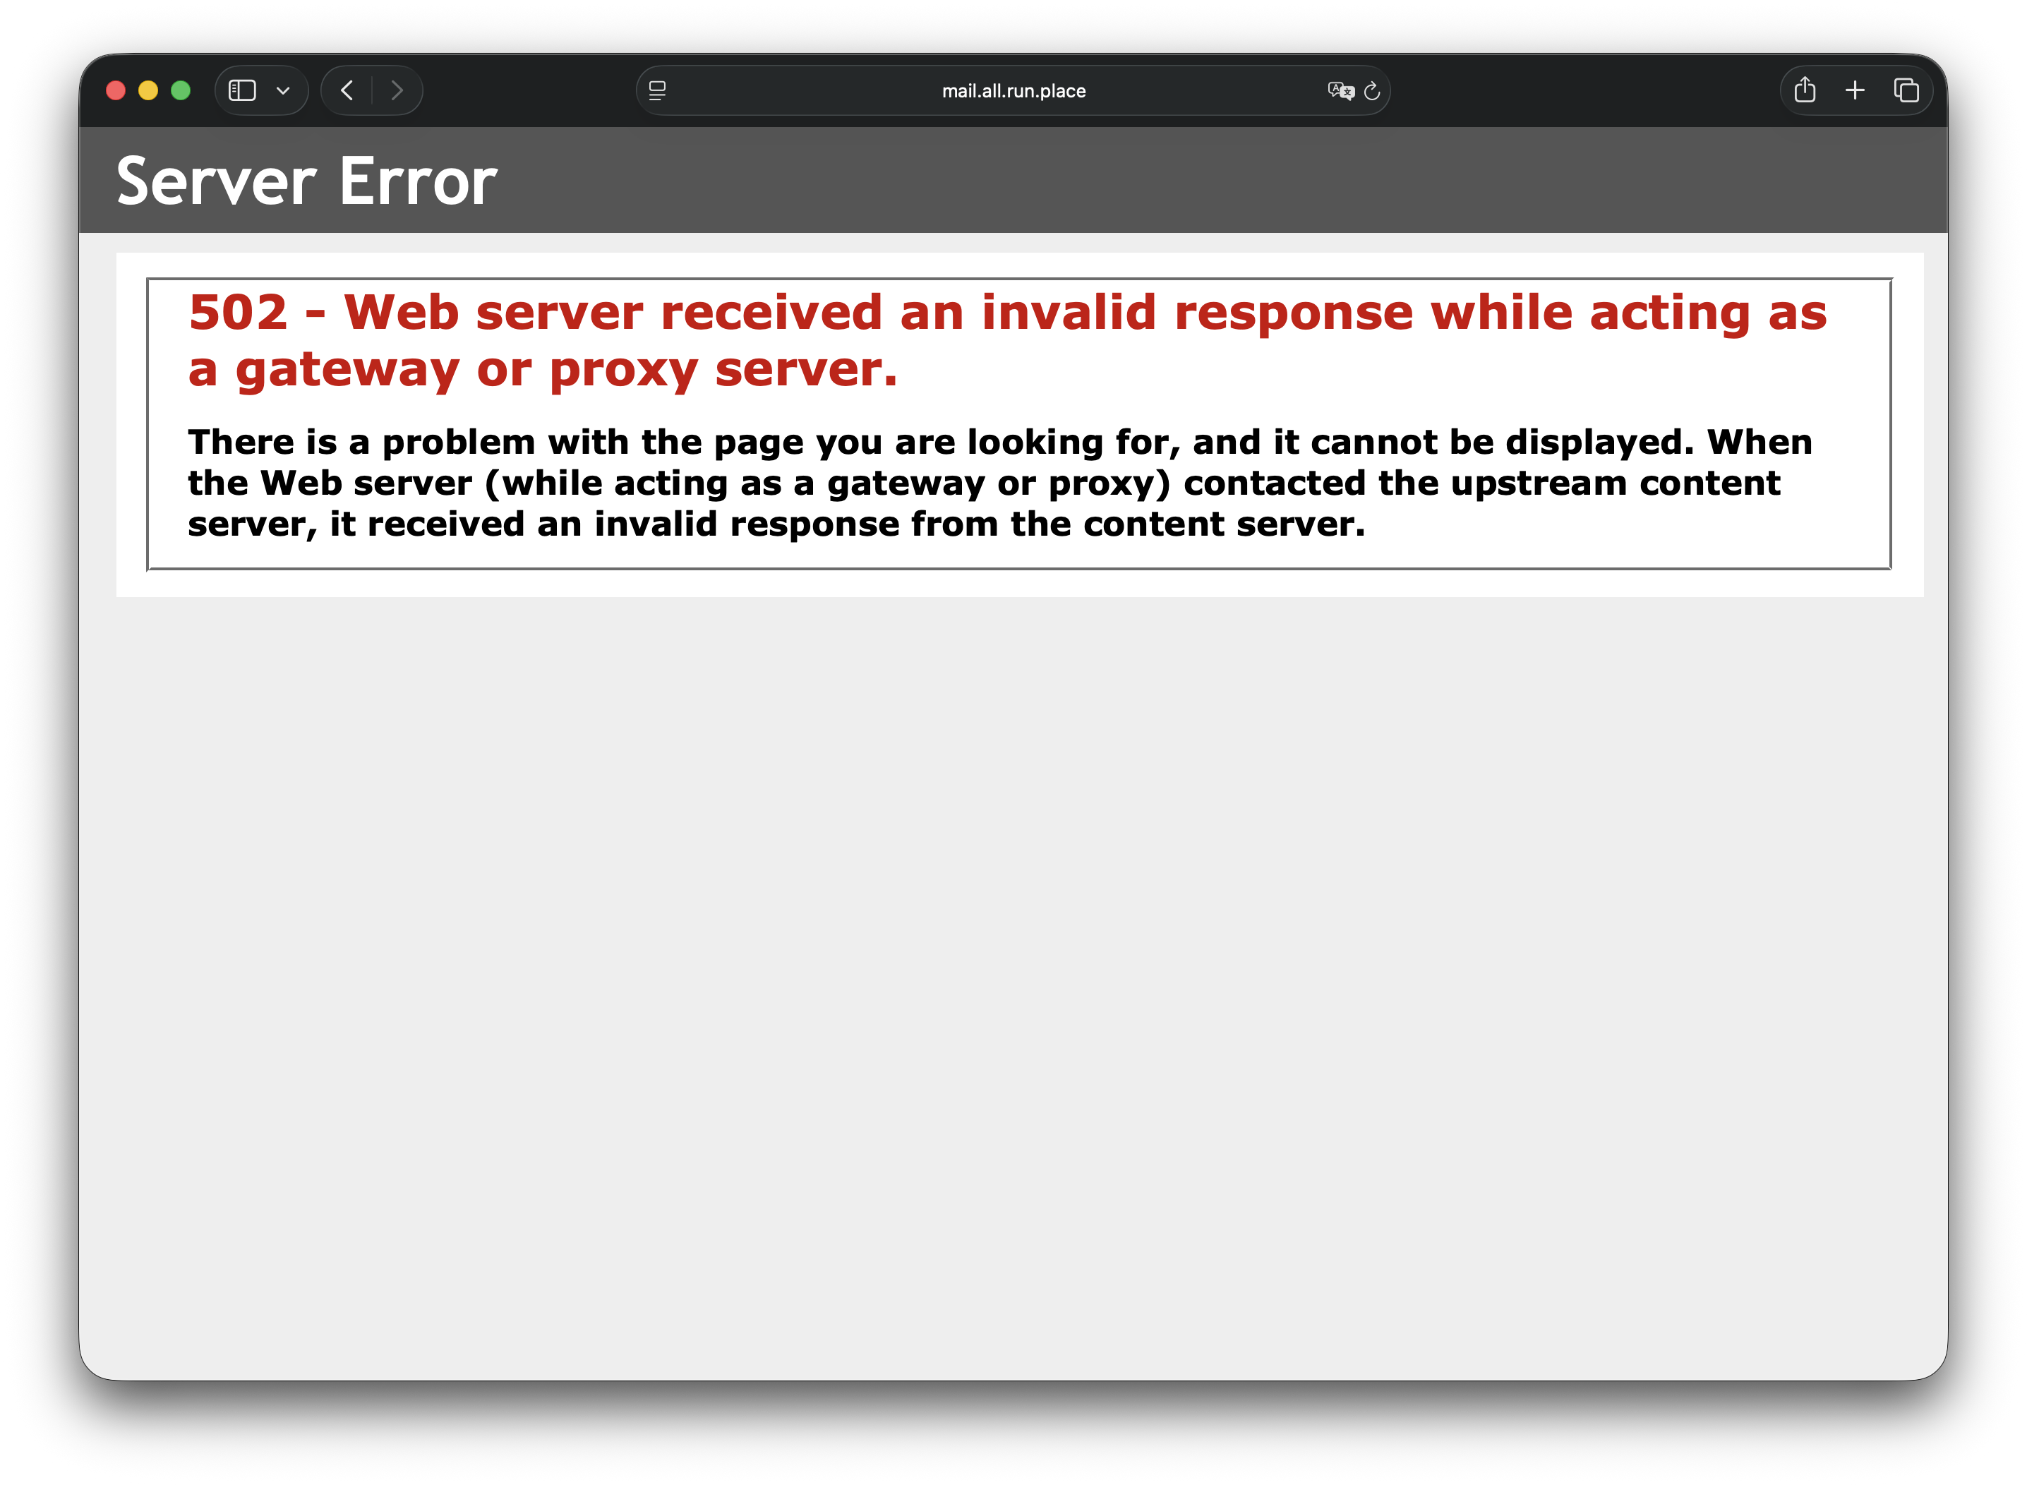The height and width of the screenshot is (1485, 2027).
Task: Reload the current page
Action: coord(1372,91)
